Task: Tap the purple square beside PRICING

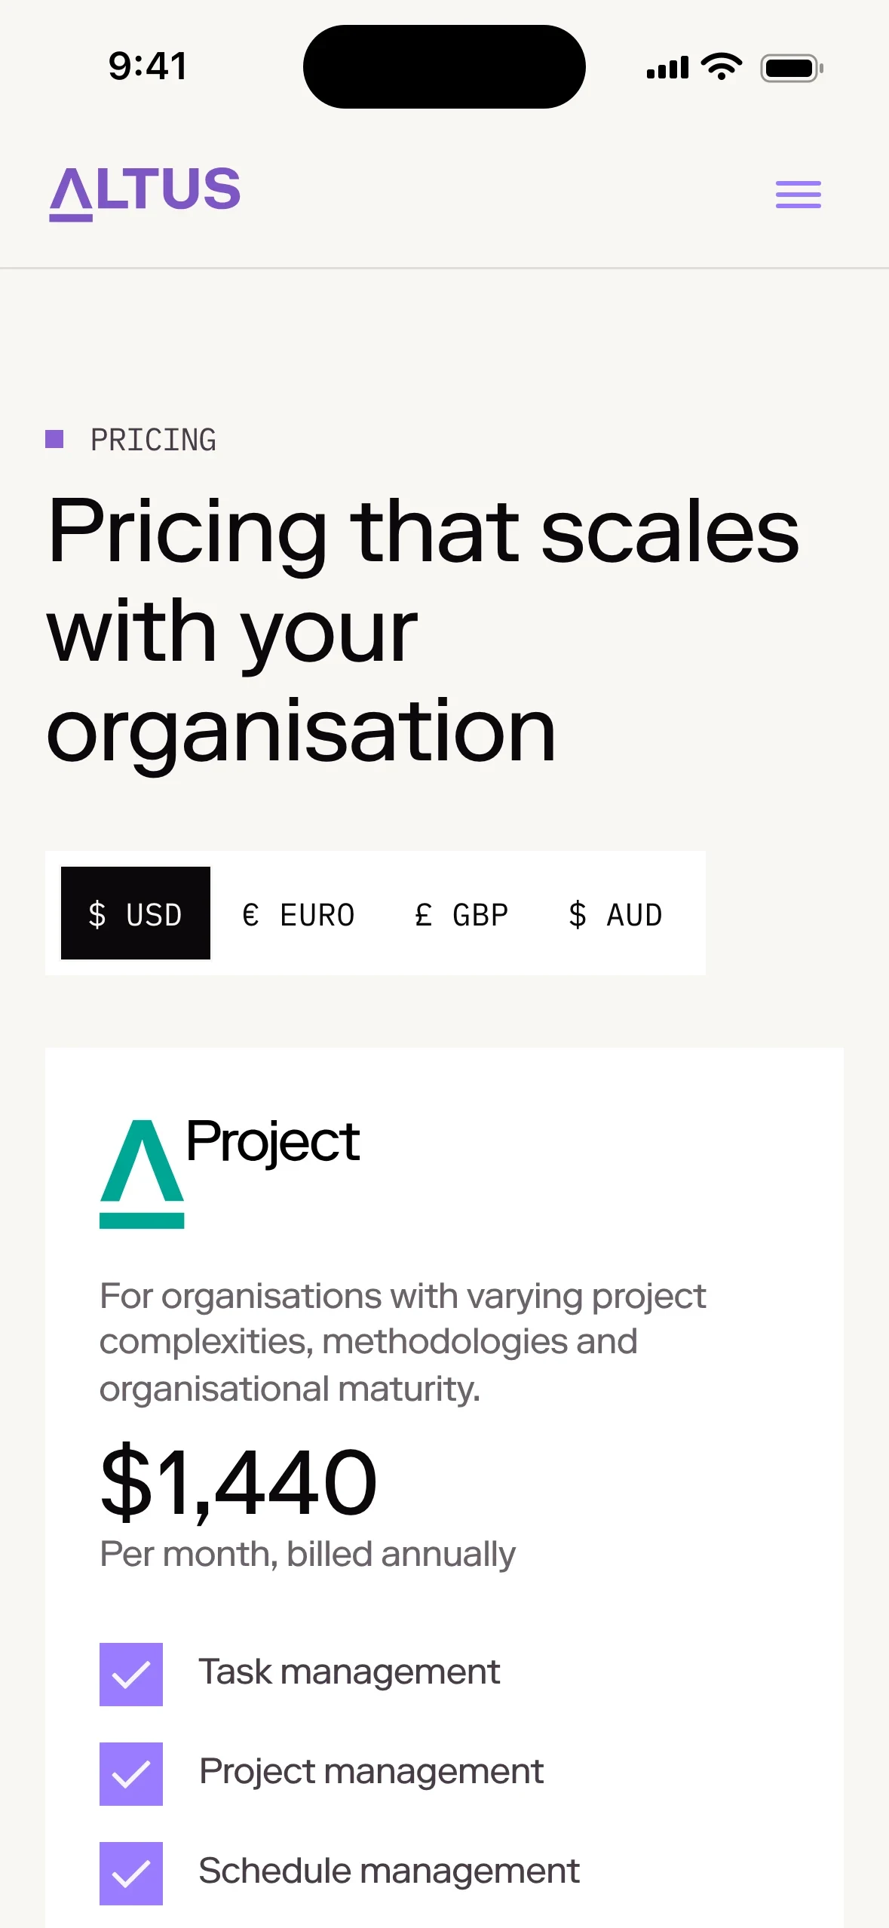Action: coord(54,439)
